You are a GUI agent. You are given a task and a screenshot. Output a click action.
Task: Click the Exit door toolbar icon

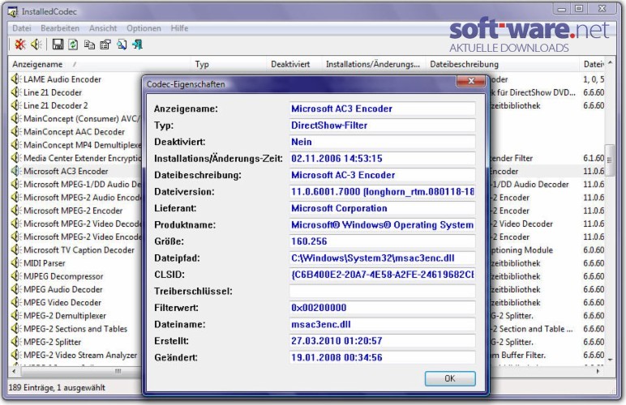[137, 45]
